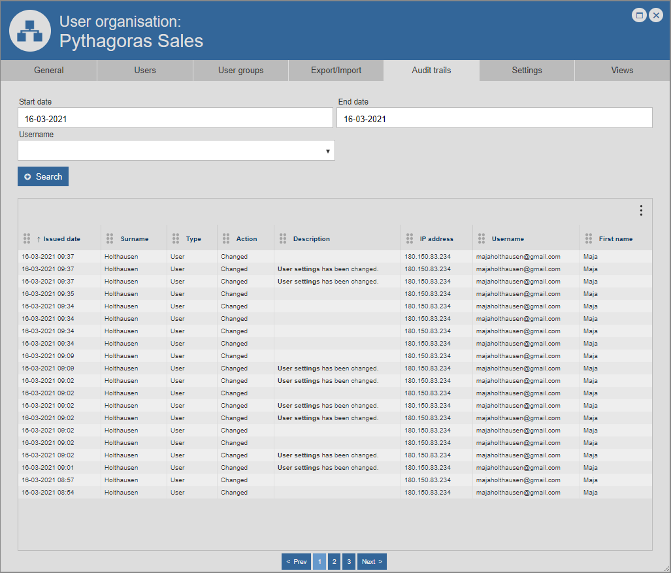Sort by the Type column header

(x=193, y=238)
